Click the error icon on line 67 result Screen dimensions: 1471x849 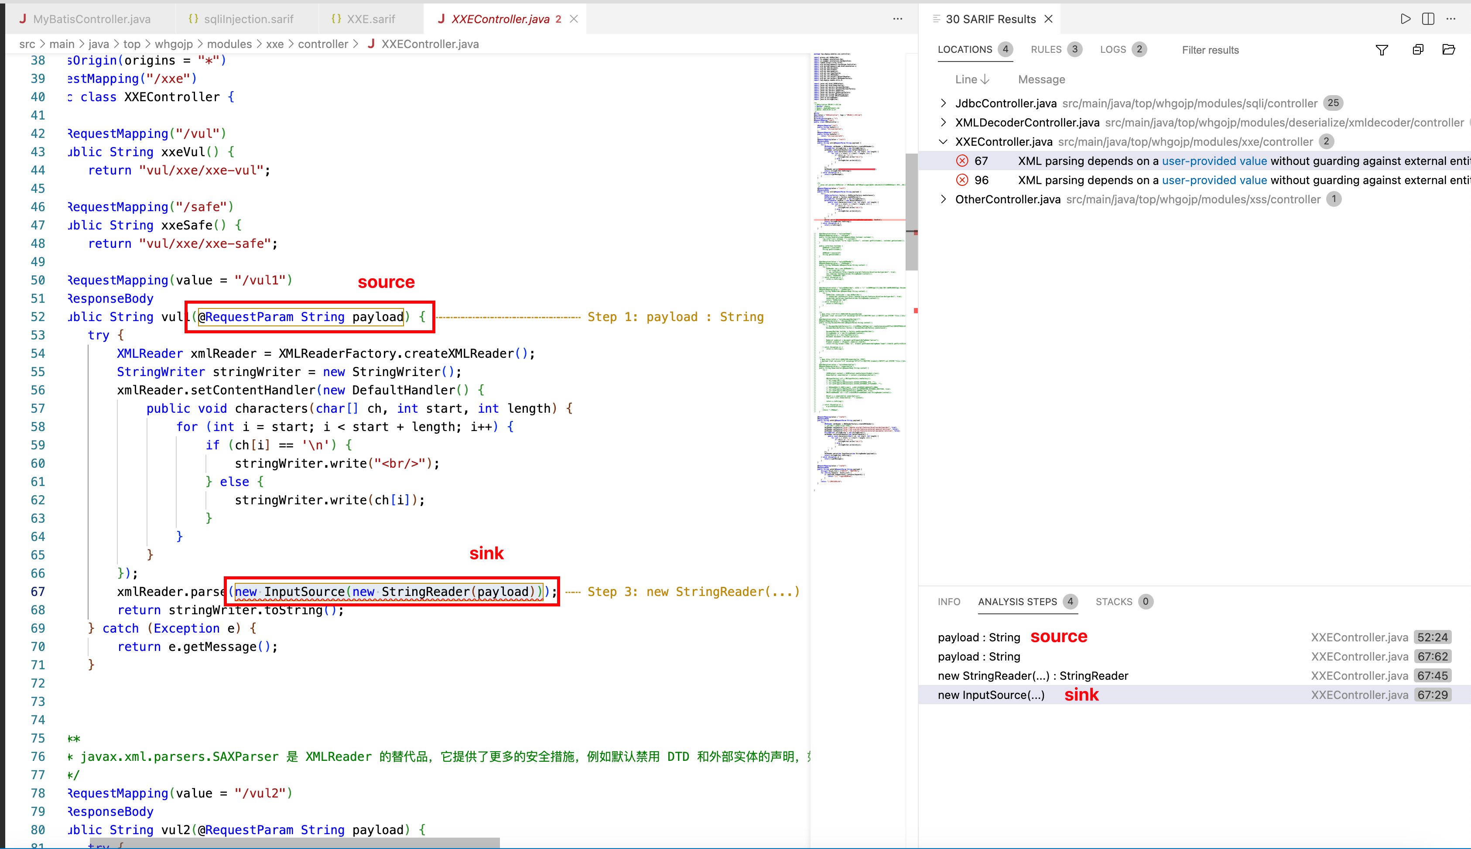962,161
